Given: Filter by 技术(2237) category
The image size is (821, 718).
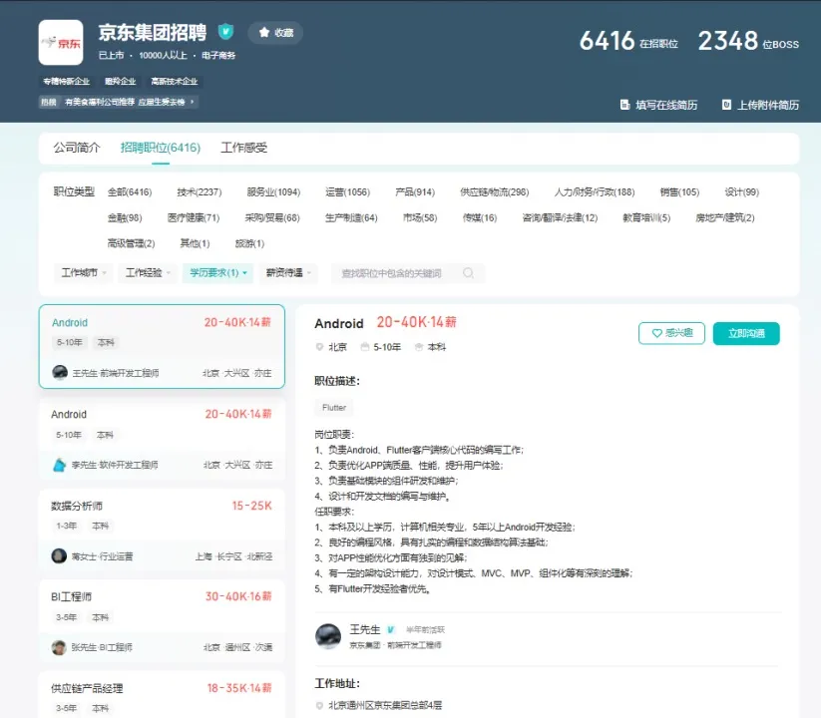Looking at the screenshot, I should coord(199,192).
